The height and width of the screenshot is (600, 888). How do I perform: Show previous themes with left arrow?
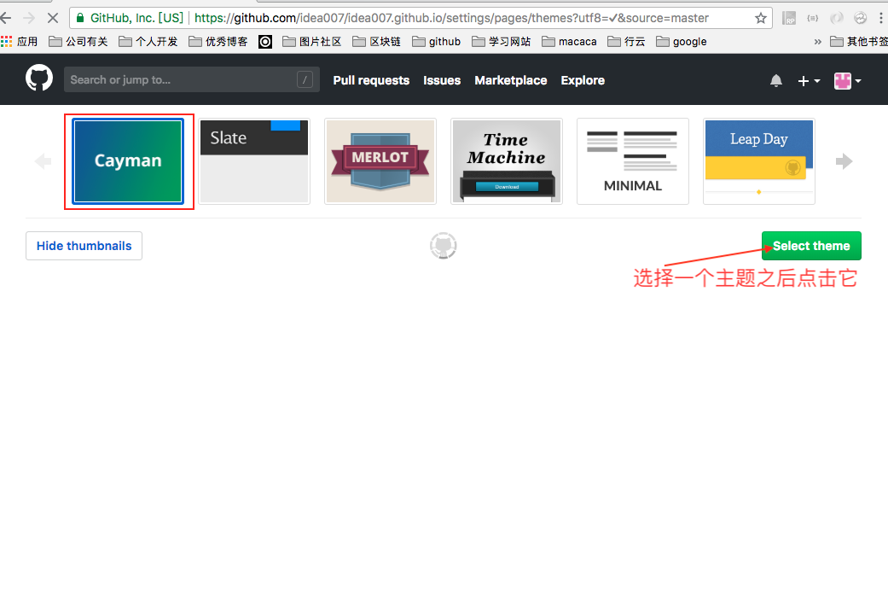click(43, 161)
